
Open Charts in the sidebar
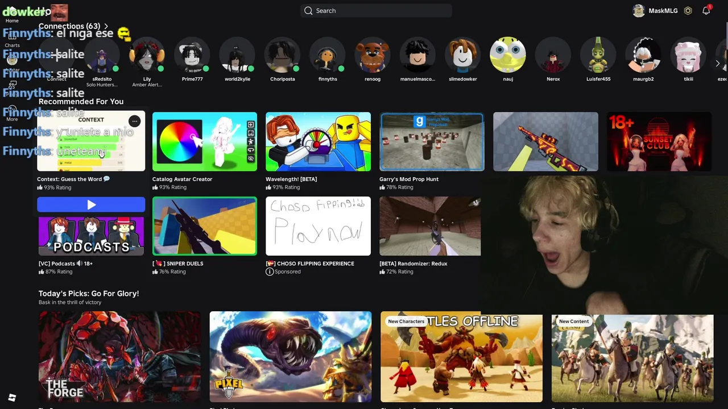pos(12,40)
